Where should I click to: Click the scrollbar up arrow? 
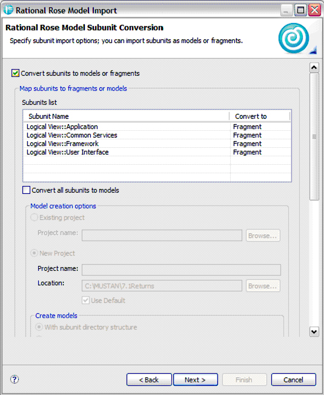[314, 67]
